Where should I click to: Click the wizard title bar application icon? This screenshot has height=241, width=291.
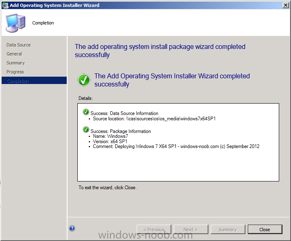pyautogui.click(x=5, y=5)
